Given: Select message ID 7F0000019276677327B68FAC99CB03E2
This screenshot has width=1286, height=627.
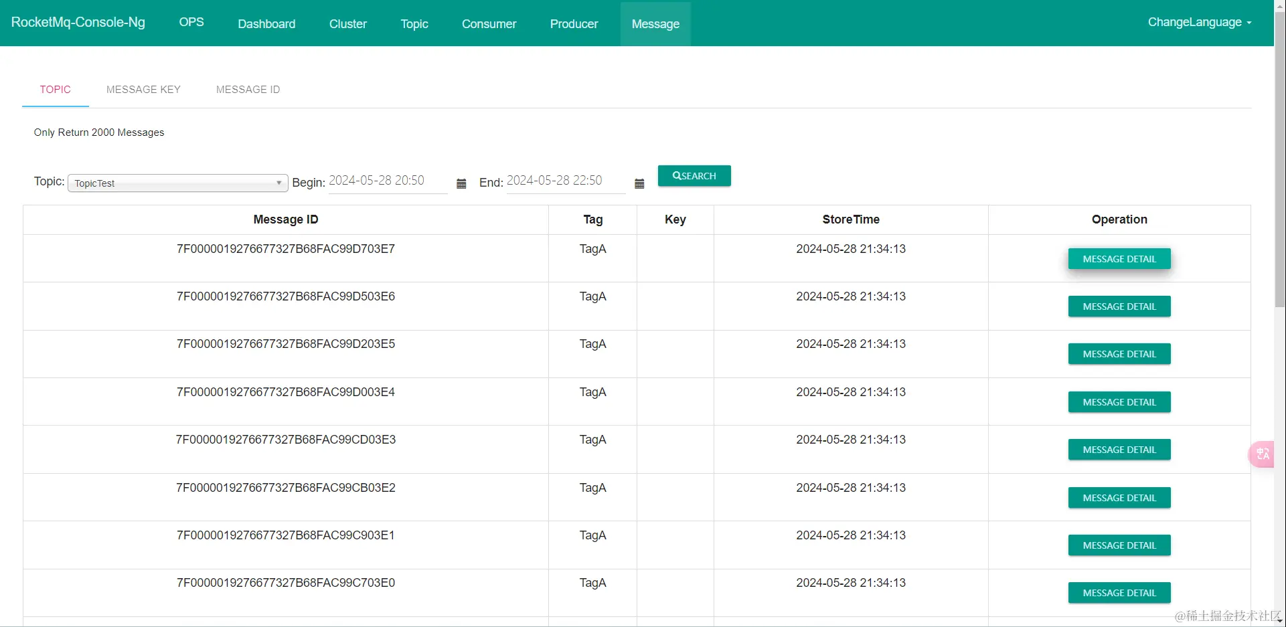Looking at the screenshot, I should coord(286,488).
